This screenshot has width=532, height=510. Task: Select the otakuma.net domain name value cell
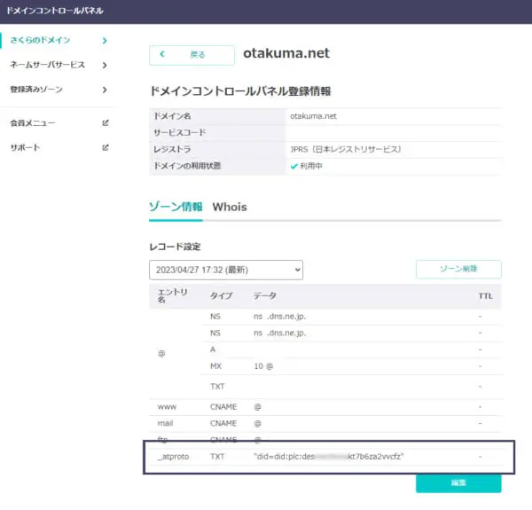(x=313, y=116)
